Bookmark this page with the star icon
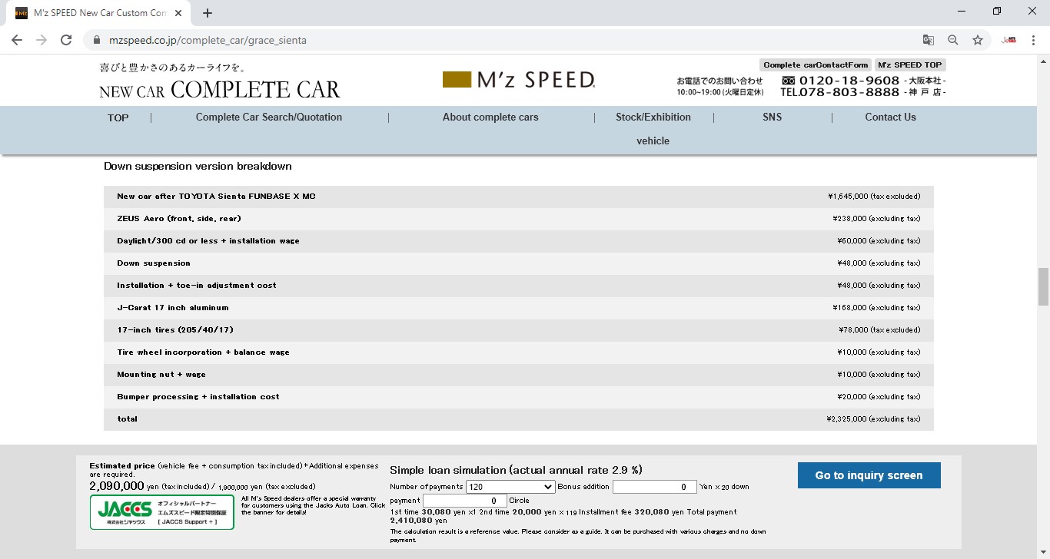The image size is (1050, 559). click(x=978, y=40)
